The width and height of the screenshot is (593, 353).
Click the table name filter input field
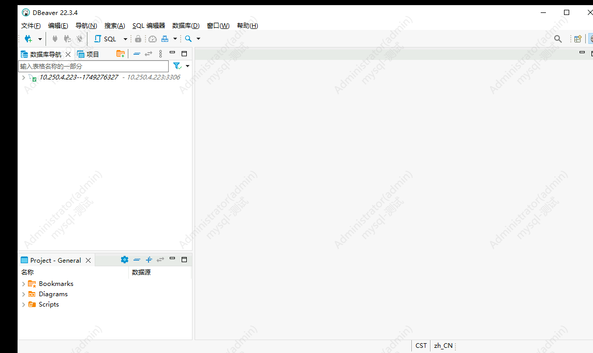tap(94, 67)
